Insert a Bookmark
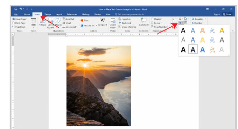238x129 pixels. (125, 23)
